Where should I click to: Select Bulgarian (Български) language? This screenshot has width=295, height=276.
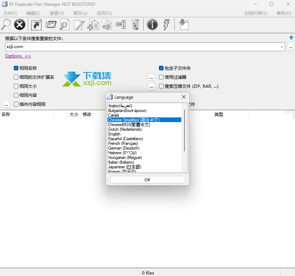[x=144, y=111]
